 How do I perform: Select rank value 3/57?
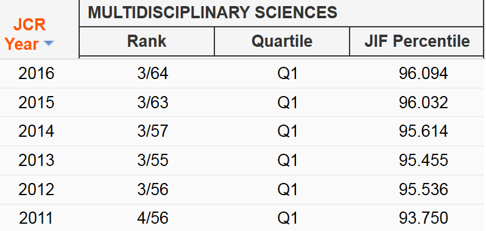pos(153,131)
